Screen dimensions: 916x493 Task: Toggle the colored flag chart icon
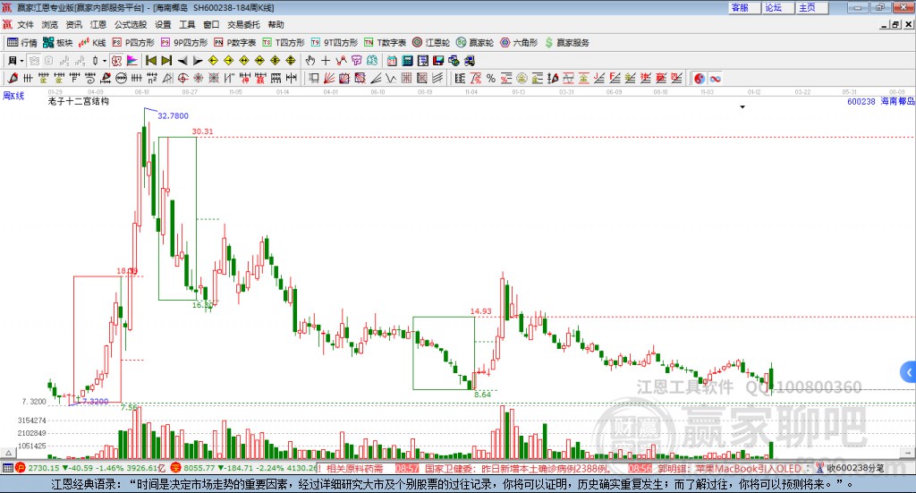pyautogui.click(x=132, y=61)
